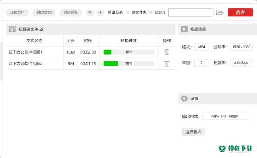The image size is (257, 158).
Task: Delete 江下办公软件视频1 with trash icon
Action: [x=167, y=52]
